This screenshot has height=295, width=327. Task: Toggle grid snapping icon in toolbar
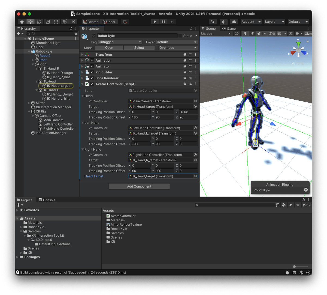pyautogui.click(x=125, y=22)
